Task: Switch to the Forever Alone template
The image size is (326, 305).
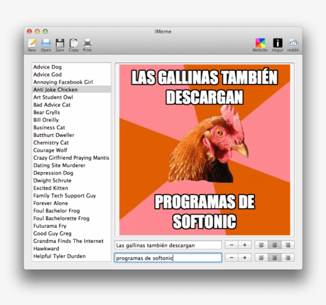Action: click(x=51, y=203)
